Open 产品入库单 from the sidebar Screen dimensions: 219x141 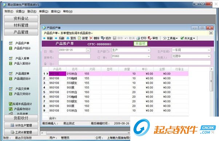[x=22, y=58]
